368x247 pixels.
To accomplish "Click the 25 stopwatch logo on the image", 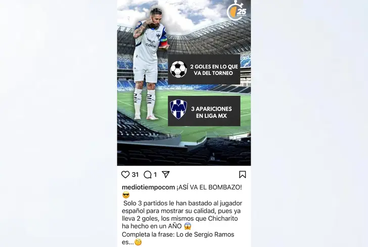I will pyautogui.click(x=237, y=11).
